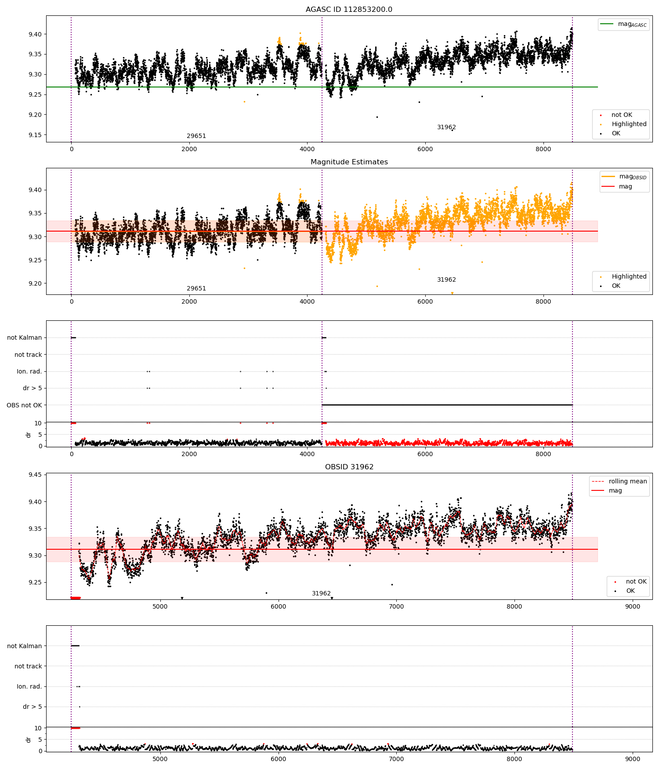
Task: Select "not track" label under Magnitude Estimates plot
Action: pyautogui.click(x=28, y=355)
